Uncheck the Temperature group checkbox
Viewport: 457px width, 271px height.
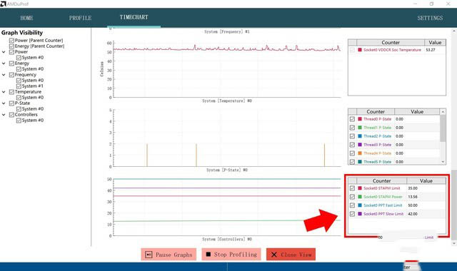[x=11, y=92]
